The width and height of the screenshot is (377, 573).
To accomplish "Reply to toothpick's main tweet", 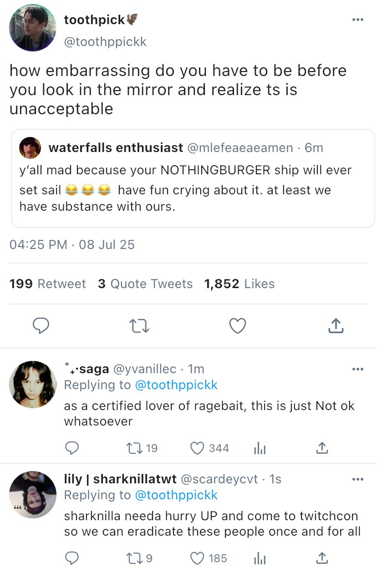I will [x=41, y=325].
